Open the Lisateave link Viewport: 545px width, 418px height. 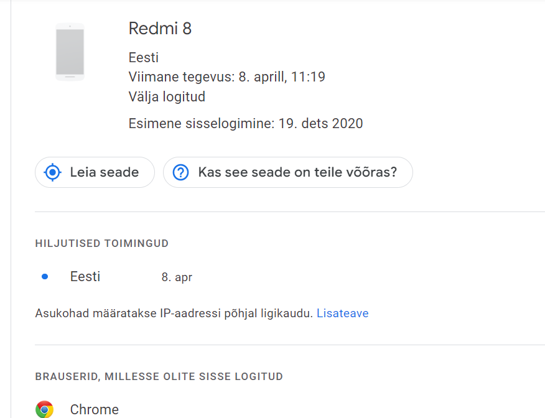point(342,313)
